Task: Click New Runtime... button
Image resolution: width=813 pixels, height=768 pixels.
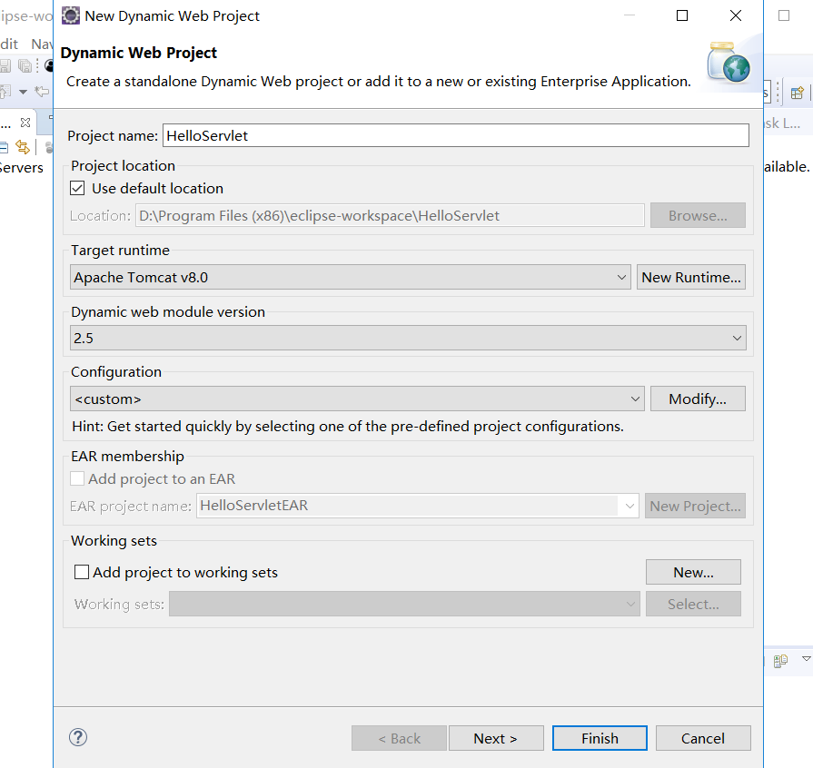Action: pyautogui.click(x=691, y=277)
